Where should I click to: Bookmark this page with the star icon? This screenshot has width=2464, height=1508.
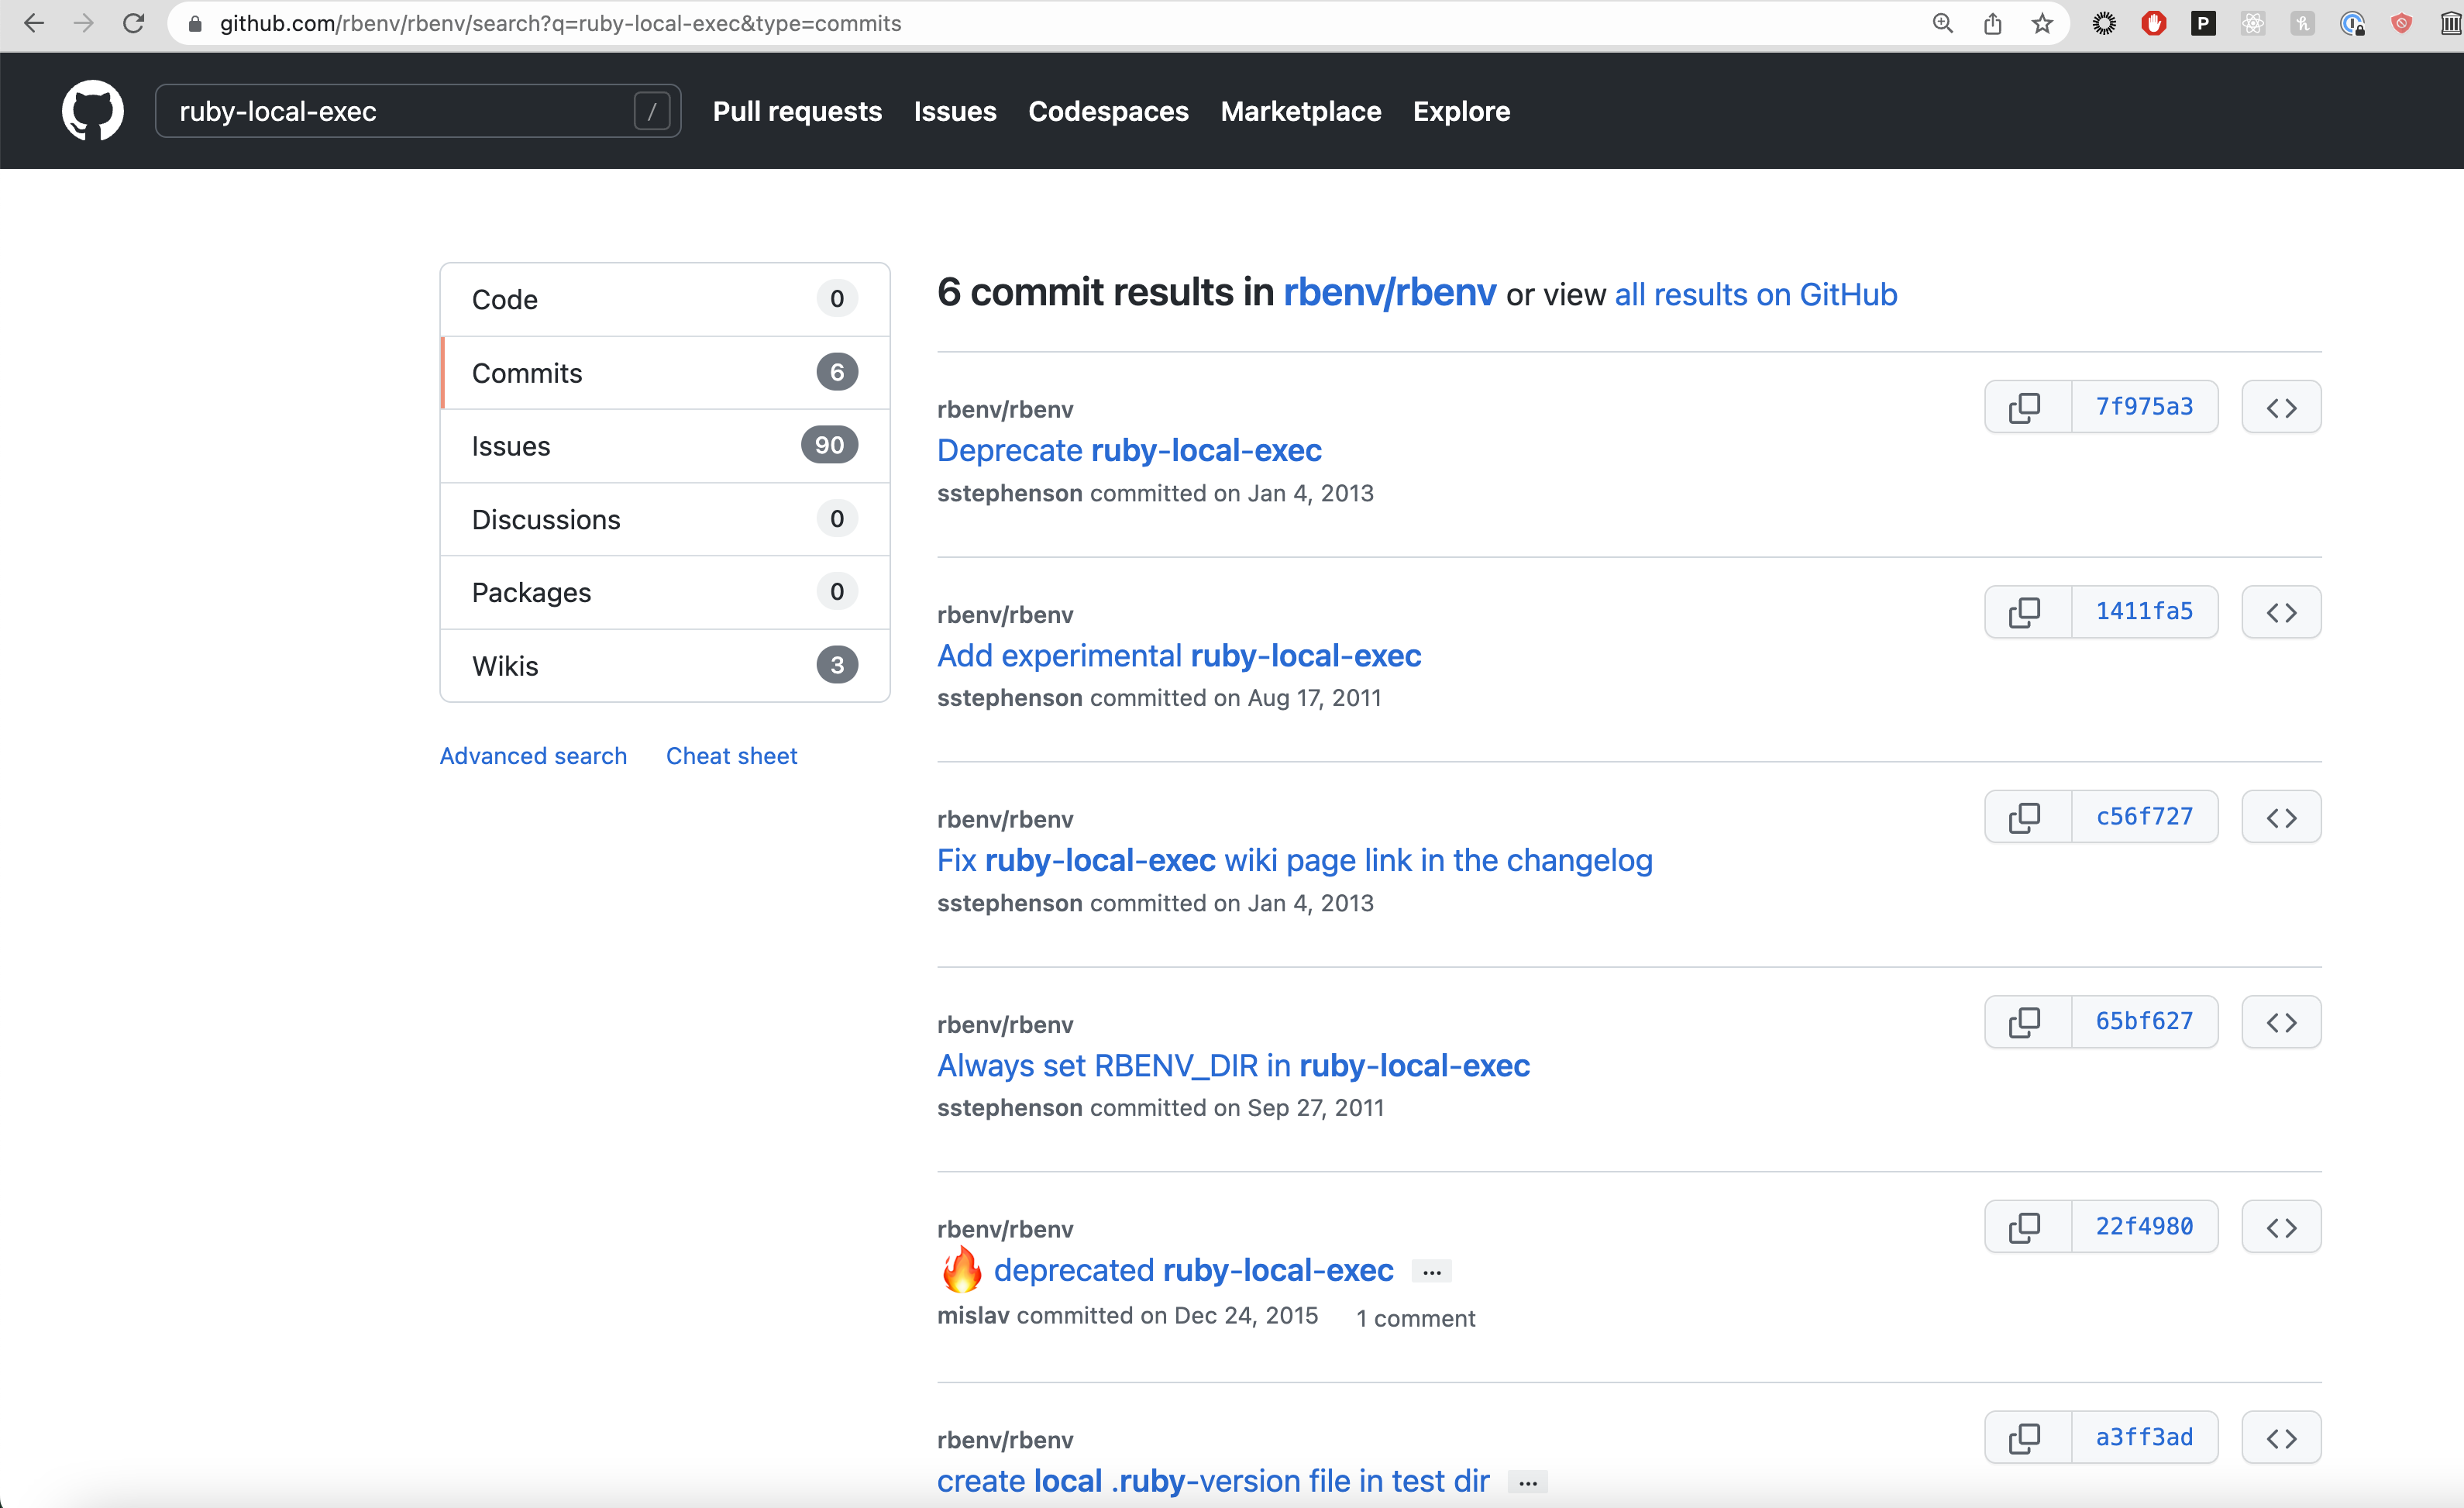click(x=2042, y=23)
